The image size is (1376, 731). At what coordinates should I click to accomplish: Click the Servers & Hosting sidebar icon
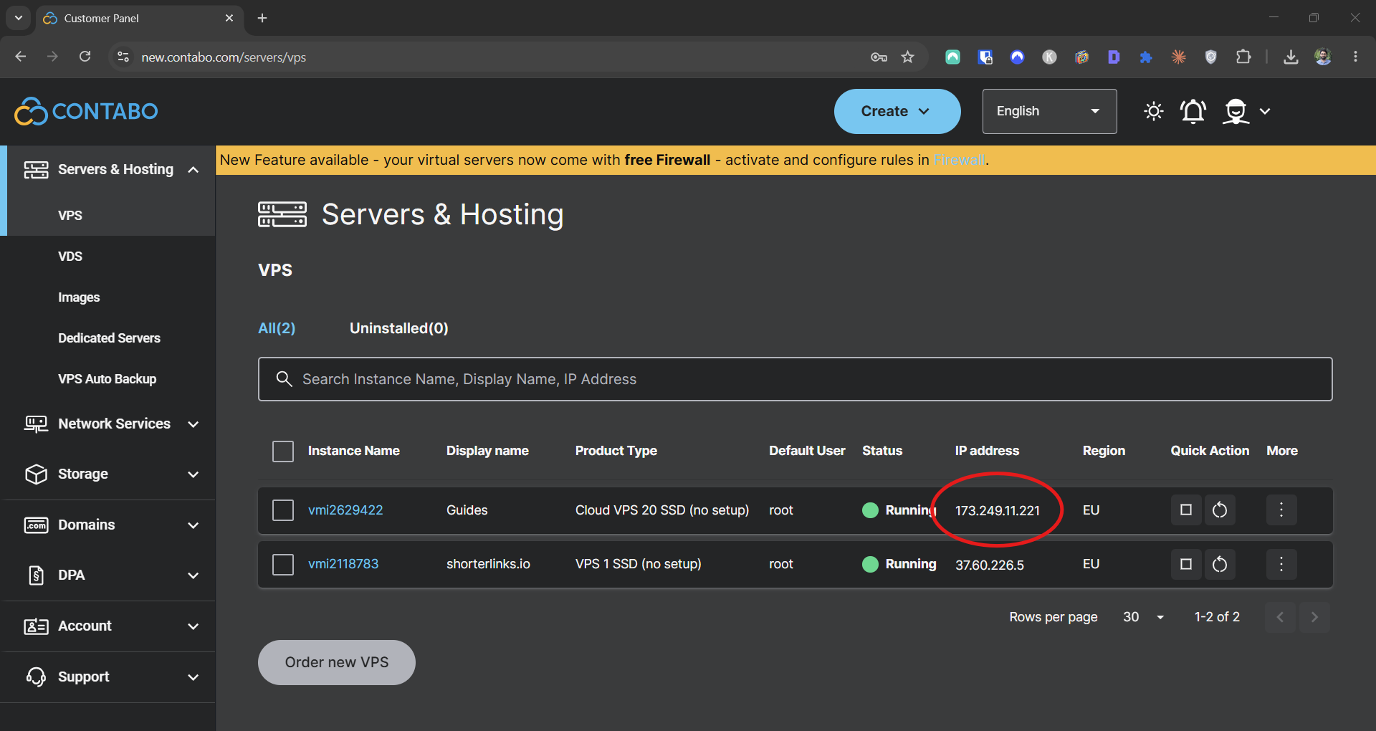(36, 170)
